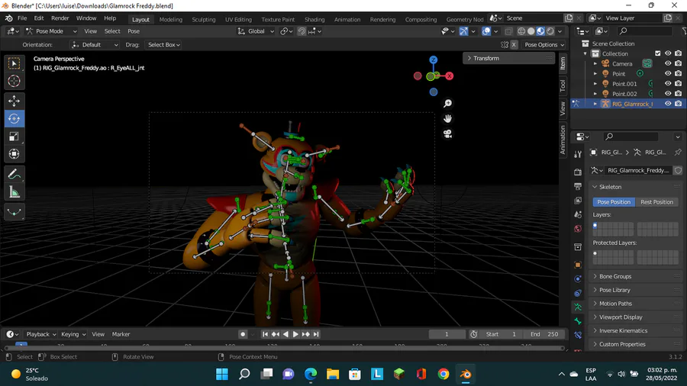Open the Tool properties tab icon

point(578,154)
